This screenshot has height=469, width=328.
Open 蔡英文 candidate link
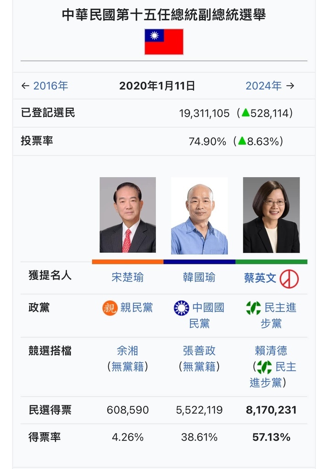click(260, 278)
